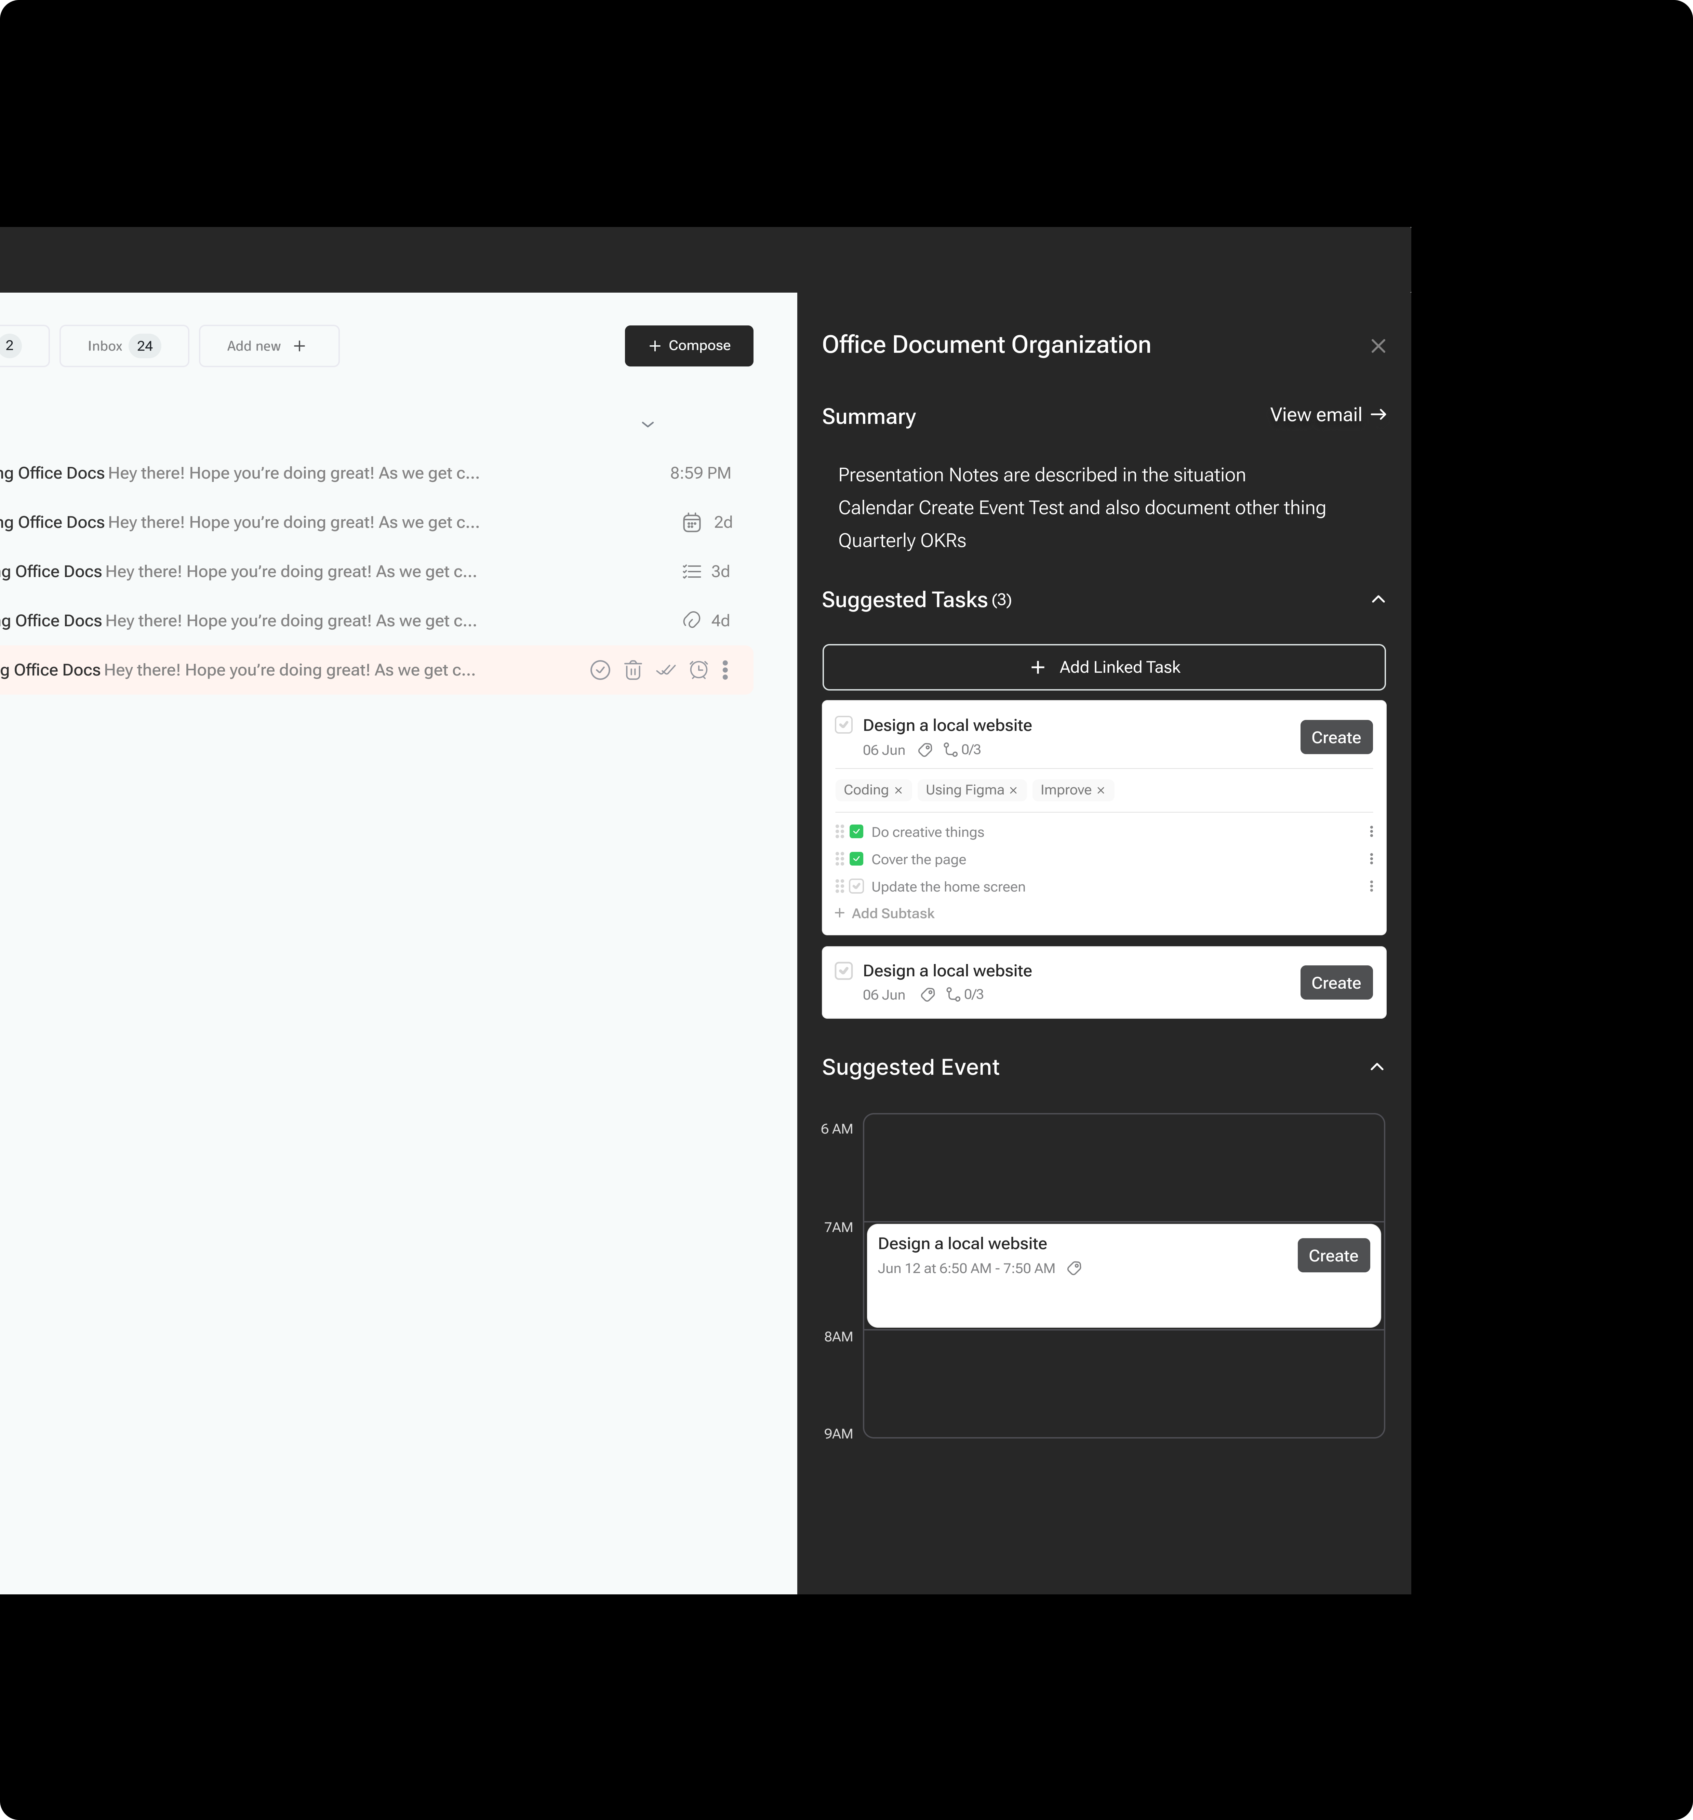Click the Add new tab
The height and width of the screenshot is (1820, 1693).
pos(268,346)
